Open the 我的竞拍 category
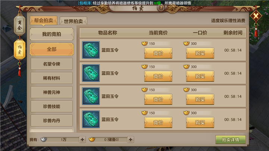Viewport: 269px width, 151px height. coord(52,34)
